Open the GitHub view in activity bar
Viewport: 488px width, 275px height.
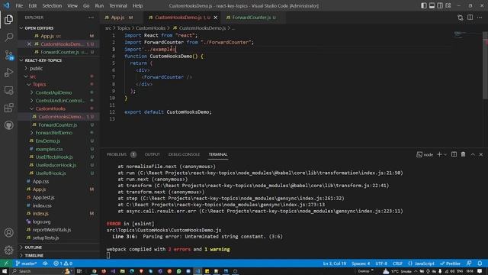(8, 125)
